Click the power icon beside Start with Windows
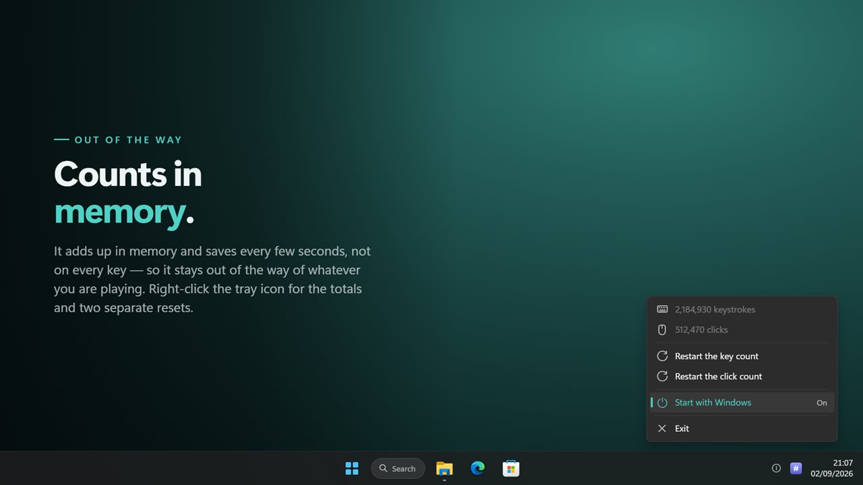The width and height of the screenshot is (863, 485). pos(662,403)
